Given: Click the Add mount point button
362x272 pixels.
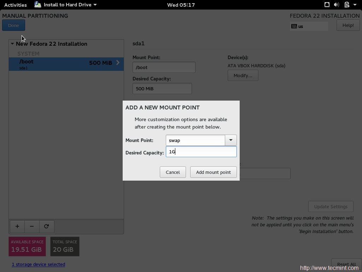Looking at the screenshot, I should [213, 172].
